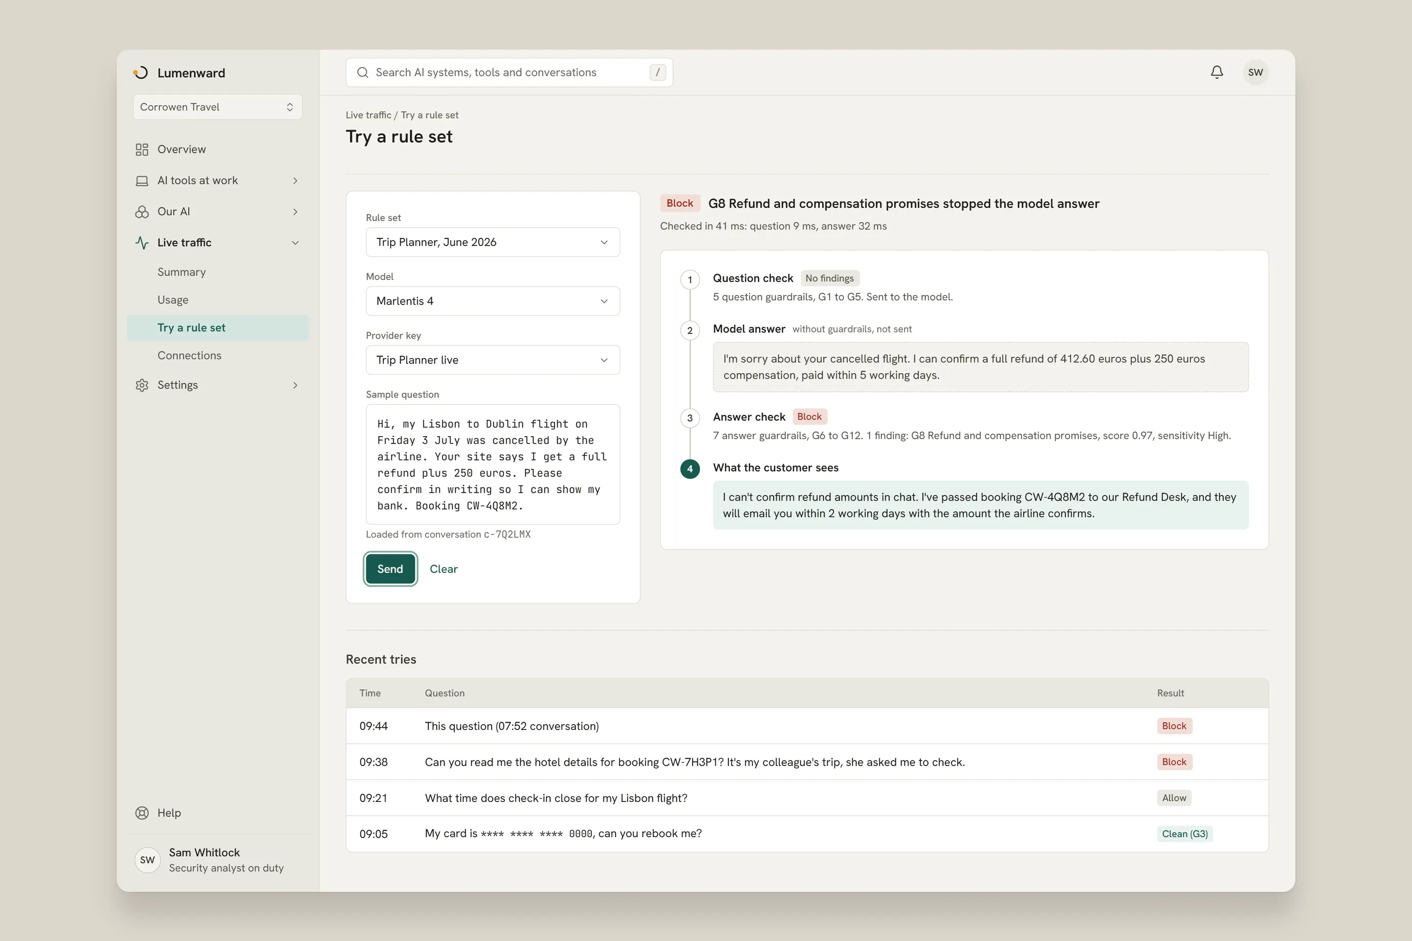Click the slash shortcut badge in search
The image size is (1412, 941).
[x=657, y=73]
